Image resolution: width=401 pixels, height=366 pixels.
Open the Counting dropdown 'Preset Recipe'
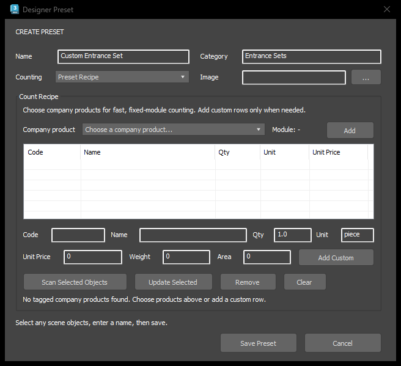click(x=122, y=77)
